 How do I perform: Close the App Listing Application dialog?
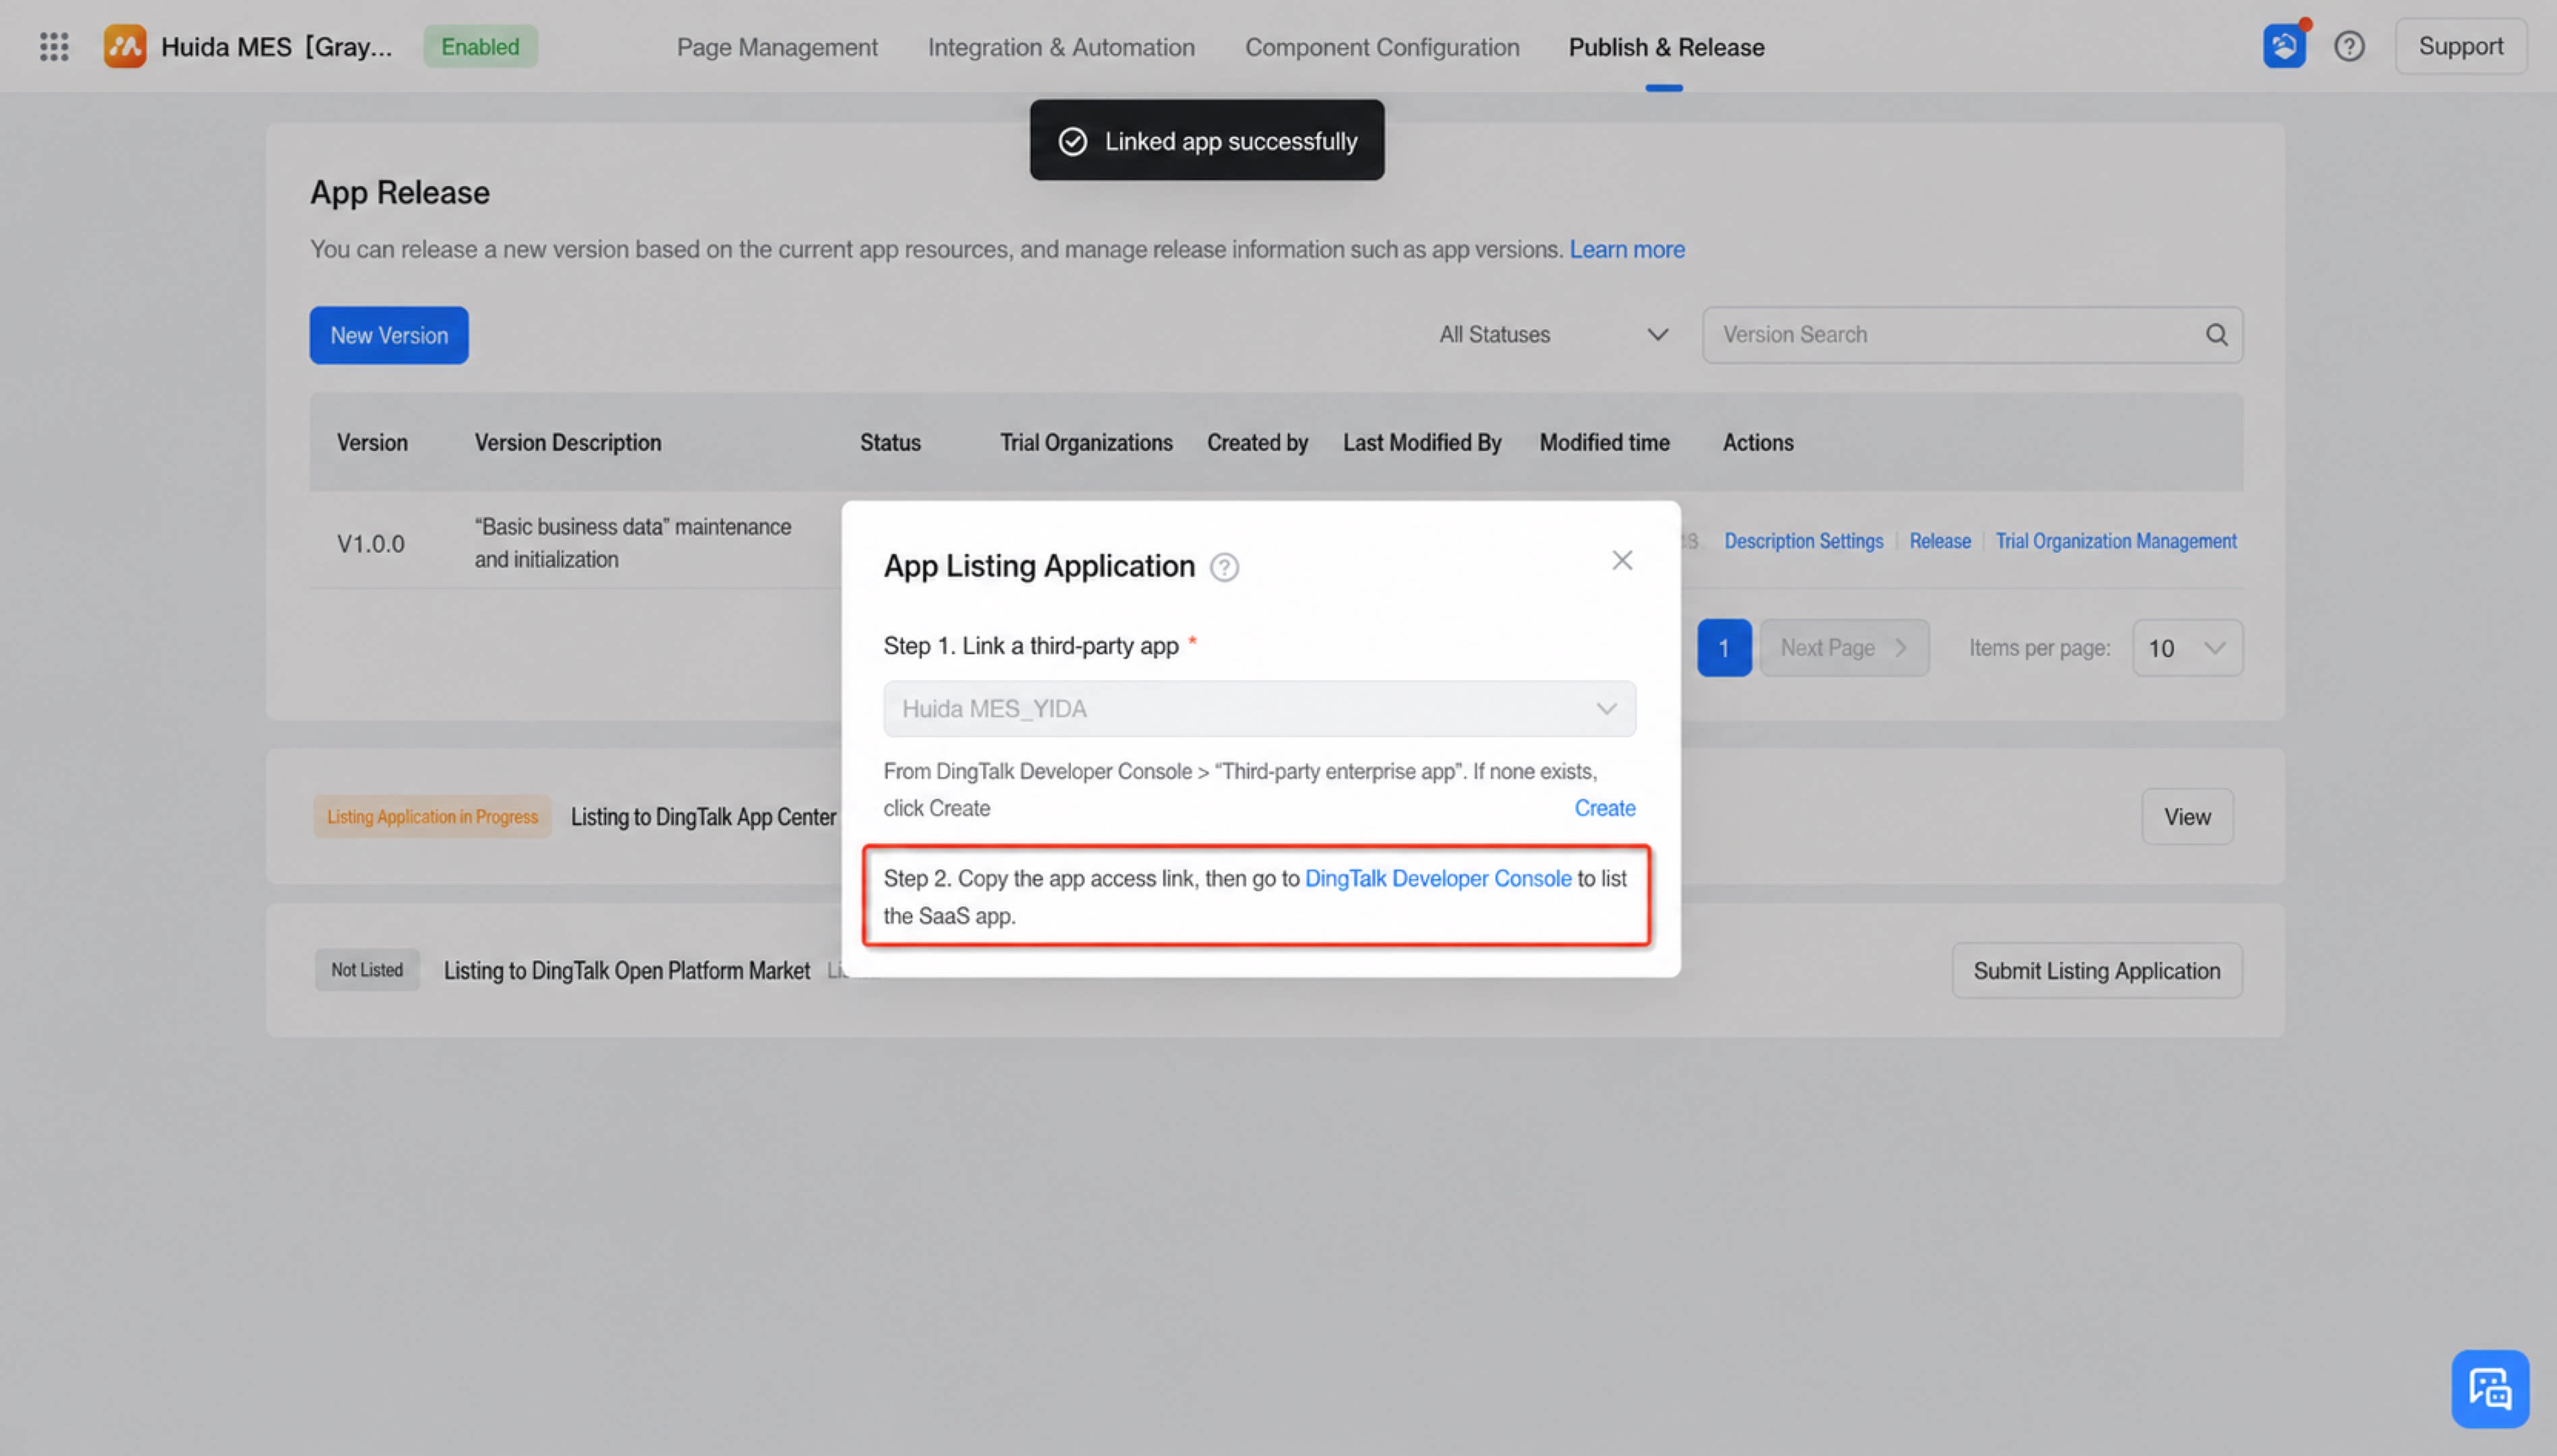[x=1622, y=560]
